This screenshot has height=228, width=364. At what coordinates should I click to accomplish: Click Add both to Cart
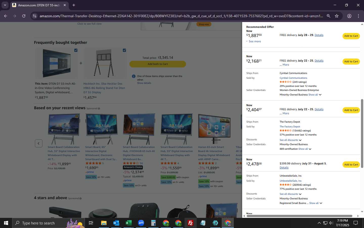pos(158,64)
